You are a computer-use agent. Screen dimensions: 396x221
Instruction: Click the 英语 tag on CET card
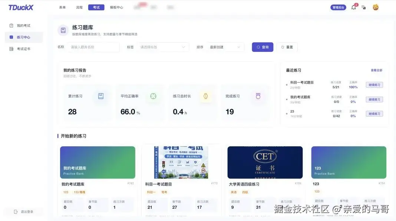coord(234,192)
